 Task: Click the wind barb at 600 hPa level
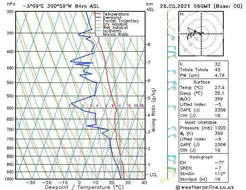171,108
